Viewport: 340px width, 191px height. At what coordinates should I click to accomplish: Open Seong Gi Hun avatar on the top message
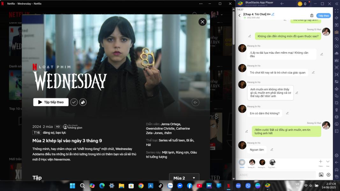tap(326, 32)
